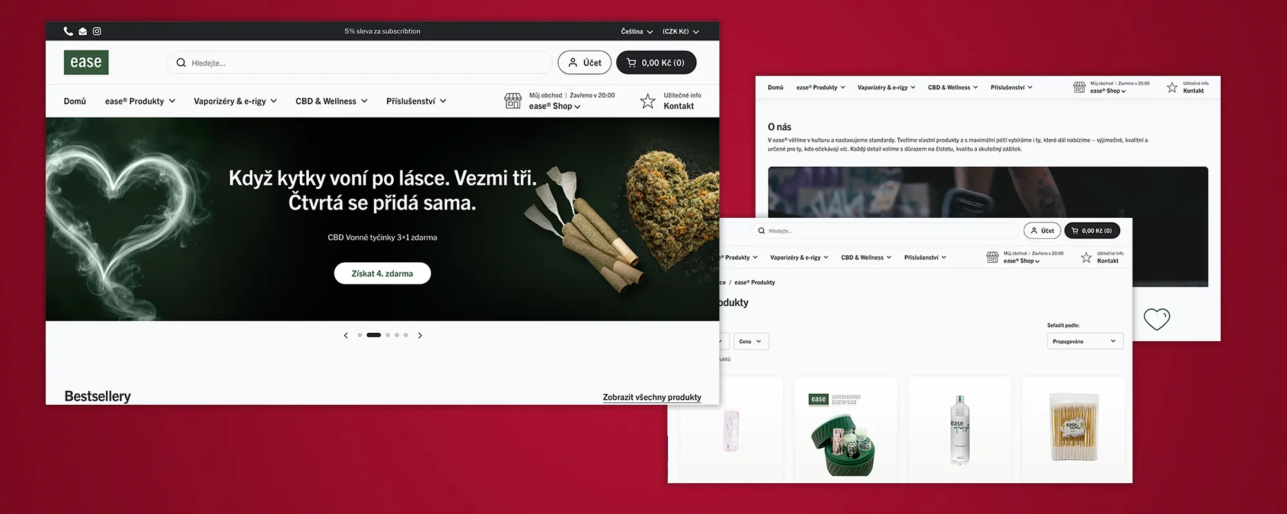Screen dimensions: 1287x514
Task: Open Cena filter dropdown in products window
Action: pyautogui.click(x=751, y=341)
